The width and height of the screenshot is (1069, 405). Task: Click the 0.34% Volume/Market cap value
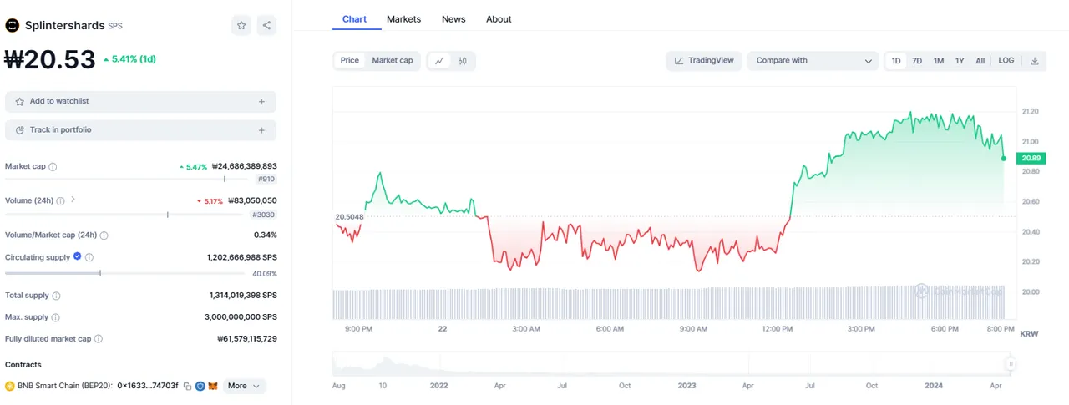coord(265,235)
